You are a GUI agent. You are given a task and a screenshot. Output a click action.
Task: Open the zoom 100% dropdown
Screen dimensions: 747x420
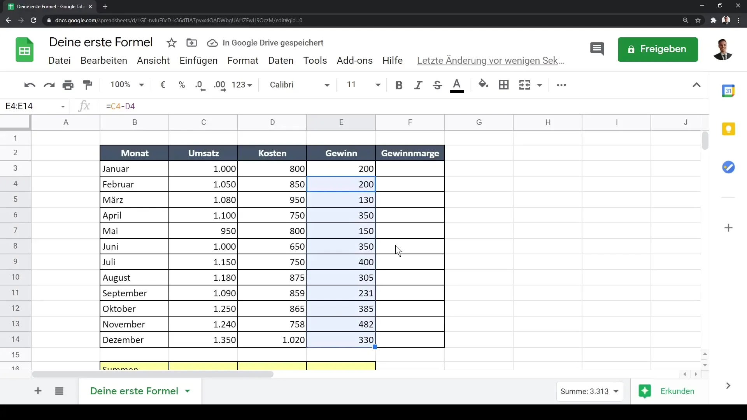point(127,85)
